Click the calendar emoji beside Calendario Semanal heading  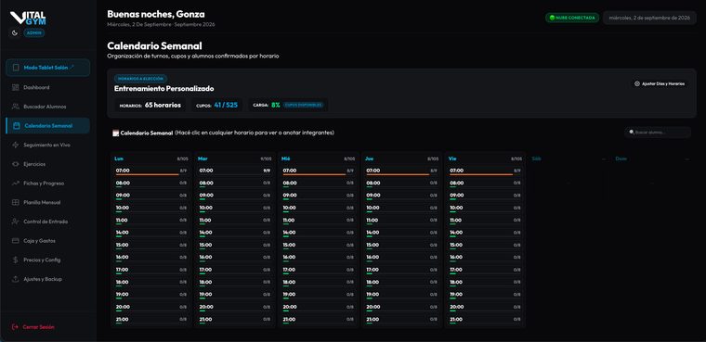[115, 133]
